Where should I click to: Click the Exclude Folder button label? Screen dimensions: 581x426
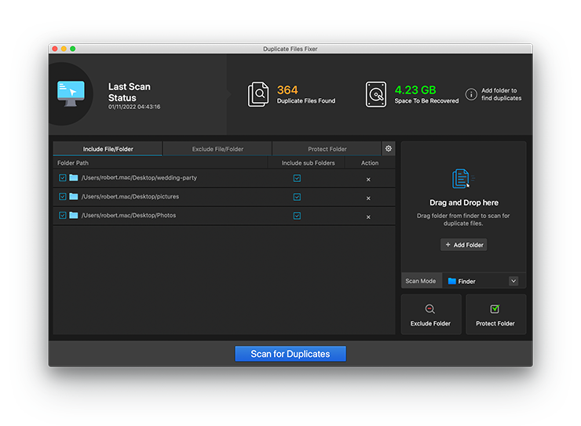pos(430,323)
